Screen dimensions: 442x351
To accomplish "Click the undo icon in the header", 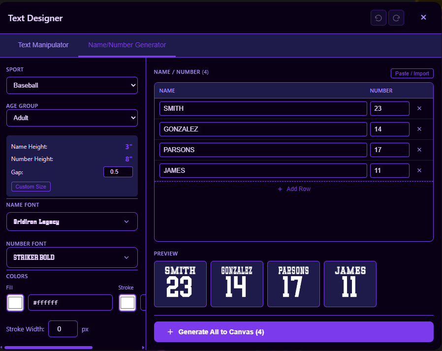I will click(x=378, y=17).
